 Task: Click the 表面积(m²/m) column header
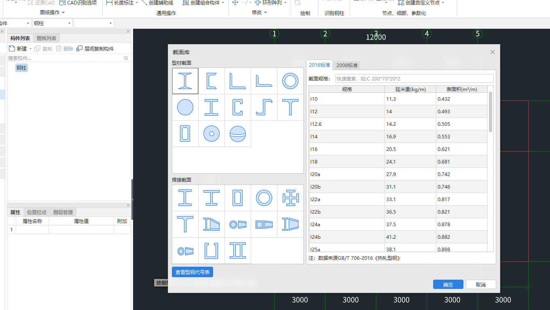[x=462, y=89]
